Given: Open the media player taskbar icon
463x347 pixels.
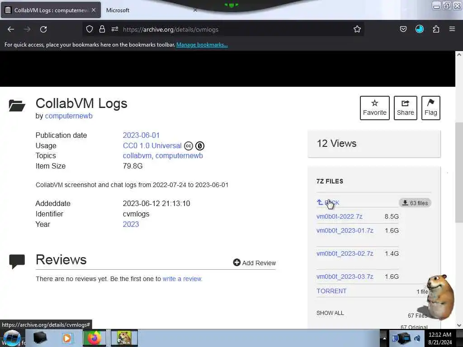Looking at the screenshot, I should [x=67, y=338].
